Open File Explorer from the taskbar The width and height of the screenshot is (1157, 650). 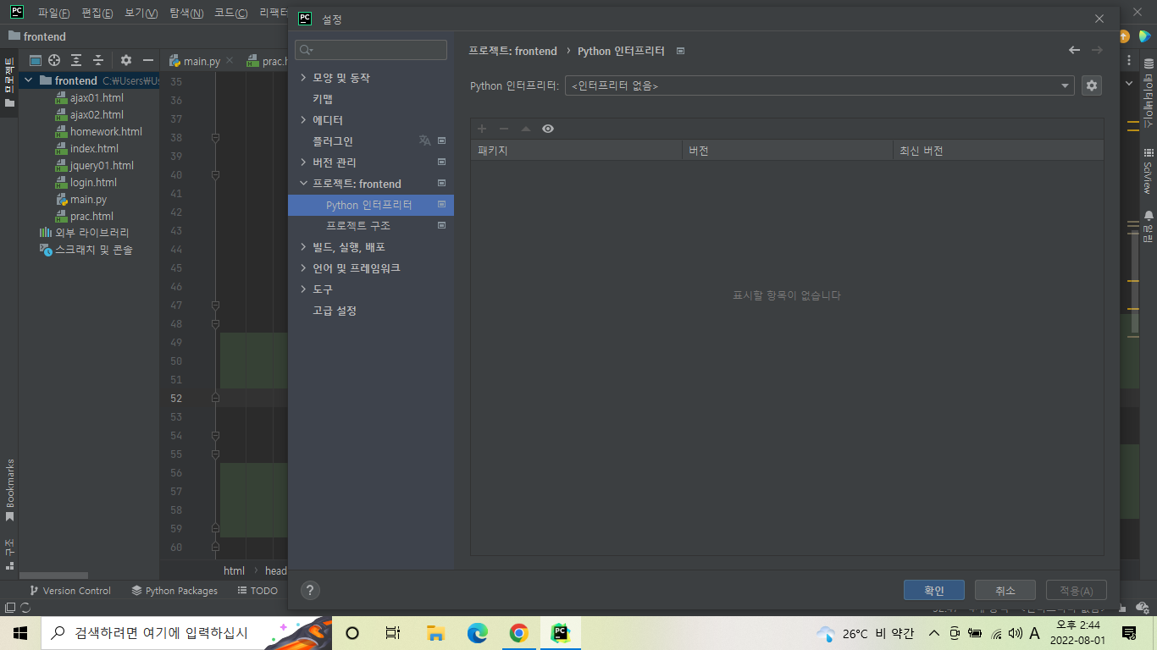pyautogui.click(x=435, y=633)
